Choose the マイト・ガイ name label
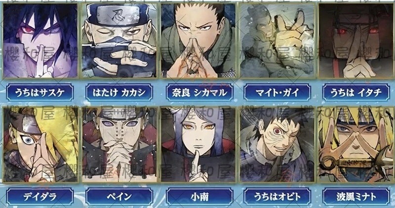395x208 pixels. coord(277,93)
